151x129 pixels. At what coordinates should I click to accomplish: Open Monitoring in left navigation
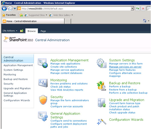(x=10, y=74)
